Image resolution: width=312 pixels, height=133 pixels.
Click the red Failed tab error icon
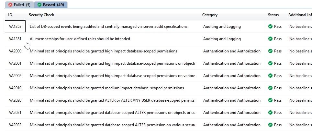(x=10, y=5)
